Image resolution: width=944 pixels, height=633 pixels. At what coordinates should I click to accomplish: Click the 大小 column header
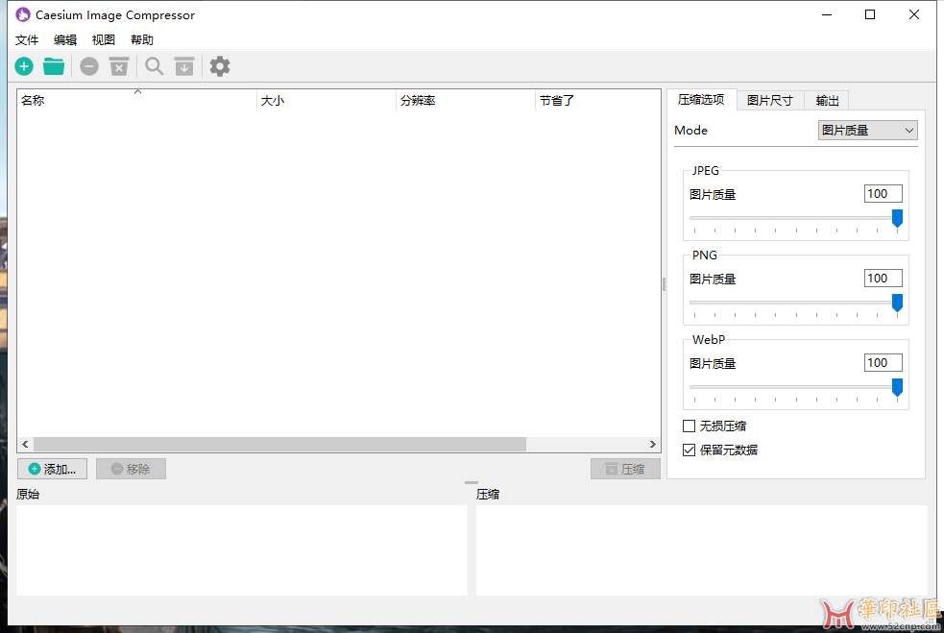pos(272,100)
